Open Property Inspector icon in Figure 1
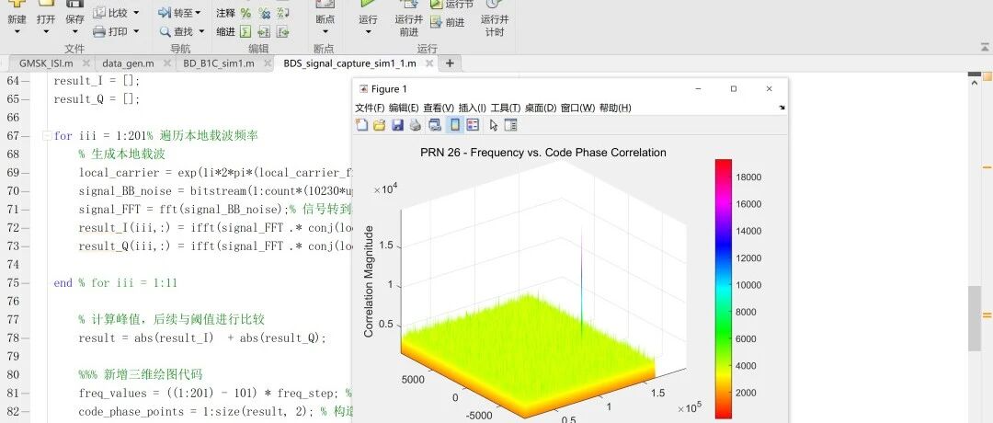This screenshot has width=993, height=423. (x=510, y=125)
